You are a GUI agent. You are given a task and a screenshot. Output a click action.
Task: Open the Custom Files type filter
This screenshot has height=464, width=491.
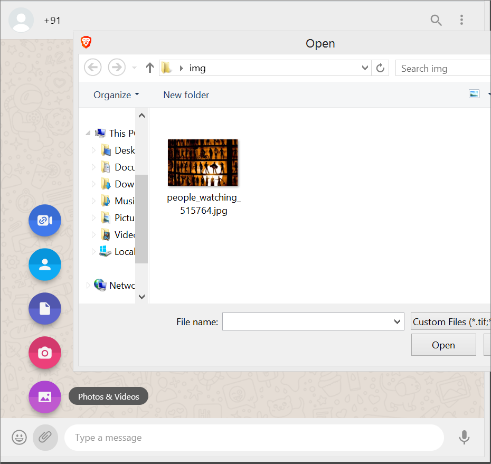click(x=450, y=321)
